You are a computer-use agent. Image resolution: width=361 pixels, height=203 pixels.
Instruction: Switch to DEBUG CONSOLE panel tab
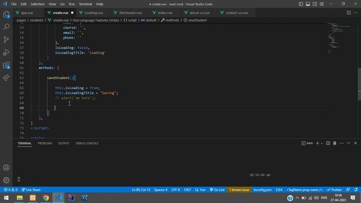tap(87, 143)
